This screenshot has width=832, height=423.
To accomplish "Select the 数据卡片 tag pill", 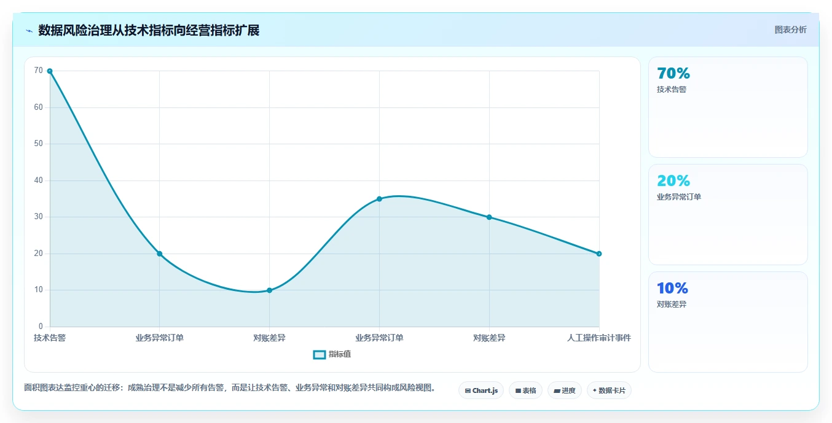I will tap(609, 390).
